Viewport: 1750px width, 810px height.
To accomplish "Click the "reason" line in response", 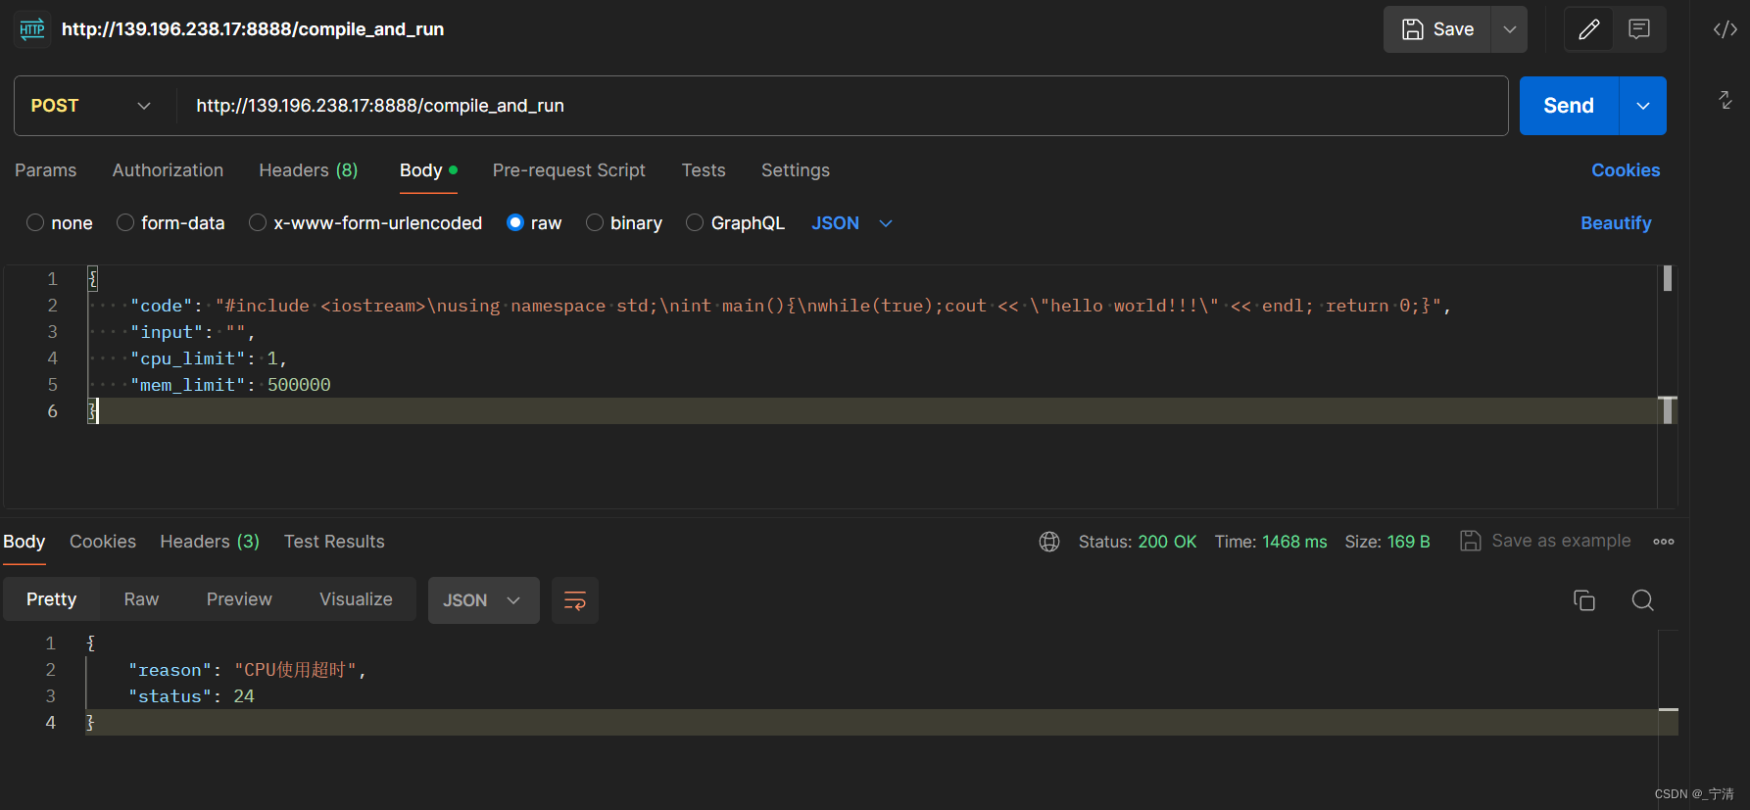I will click(x=247, y=670).
